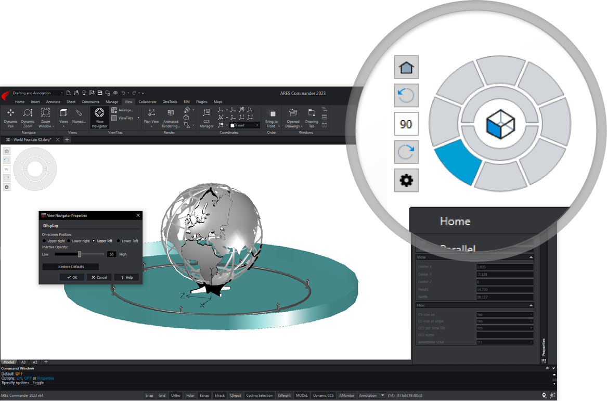
Task: Open the Annotate ribbon tab
Action: click(53, 102)
